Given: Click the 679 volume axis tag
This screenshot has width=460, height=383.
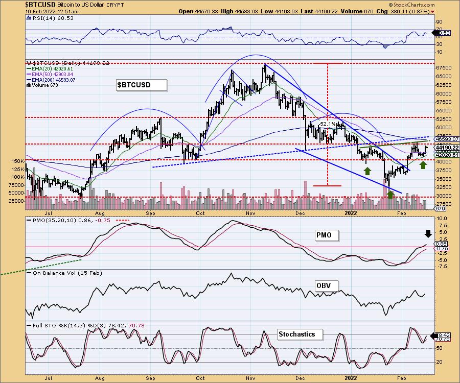Looking at the screenshot, I should tap(441, 209).
